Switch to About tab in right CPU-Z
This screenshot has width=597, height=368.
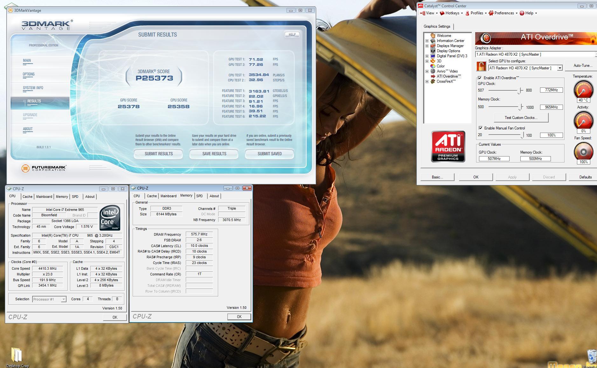pos(214,196)
